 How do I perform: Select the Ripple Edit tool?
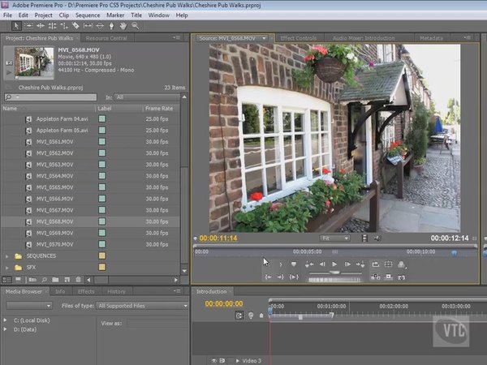tap(40, 26)
